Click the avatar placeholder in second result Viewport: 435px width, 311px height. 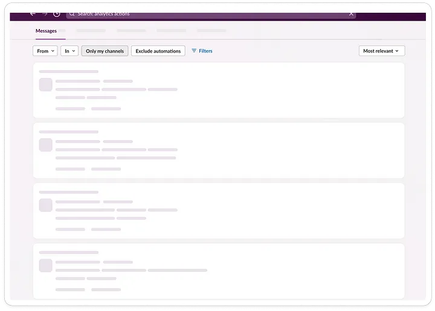46,145
